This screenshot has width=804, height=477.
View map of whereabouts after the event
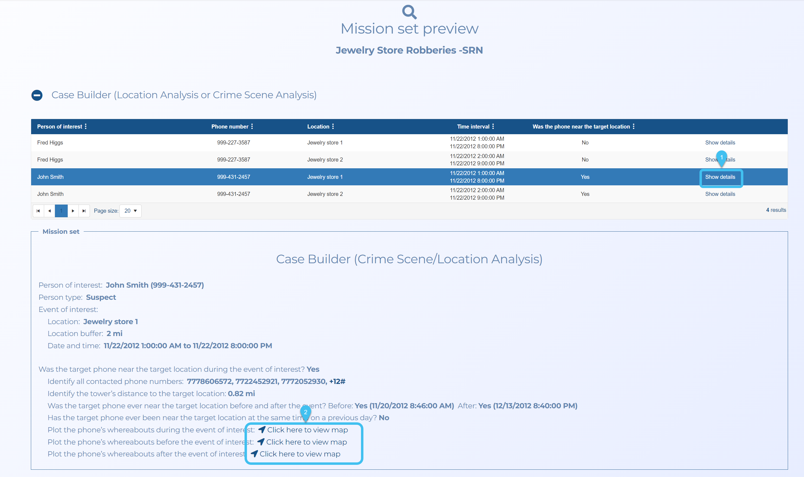click(300, 454)
